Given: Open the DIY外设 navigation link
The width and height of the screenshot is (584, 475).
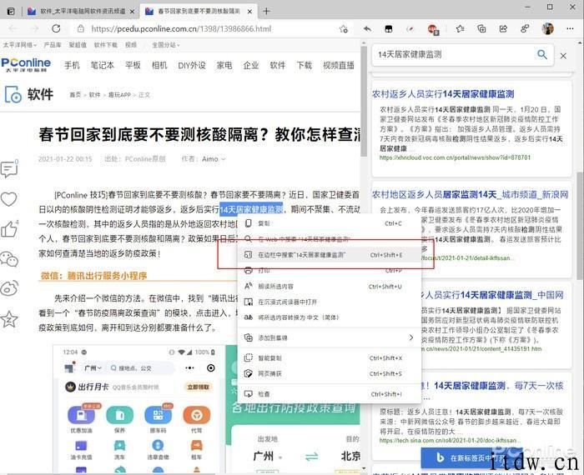Looking at the screenshot, I should pyautogui.click(x=192, y=66).
